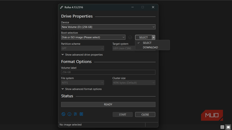232x130 pixels.
Task: Open language selection globe icon
Action: coord(63,114)
